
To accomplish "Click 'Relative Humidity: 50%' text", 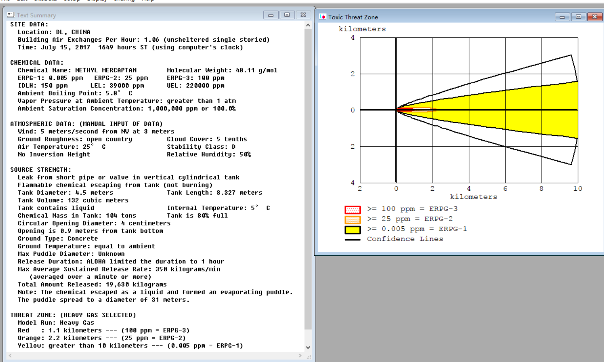I will pos(209,154).
